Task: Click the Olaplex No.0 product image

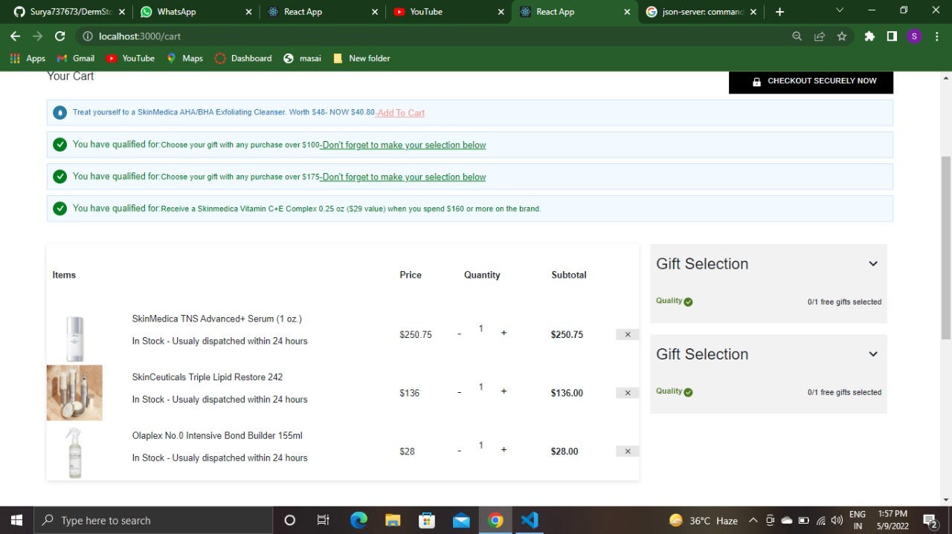Action: click(x=74, y=452)
